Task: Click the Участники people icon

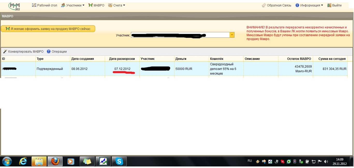Action: (x=63, y=5)
